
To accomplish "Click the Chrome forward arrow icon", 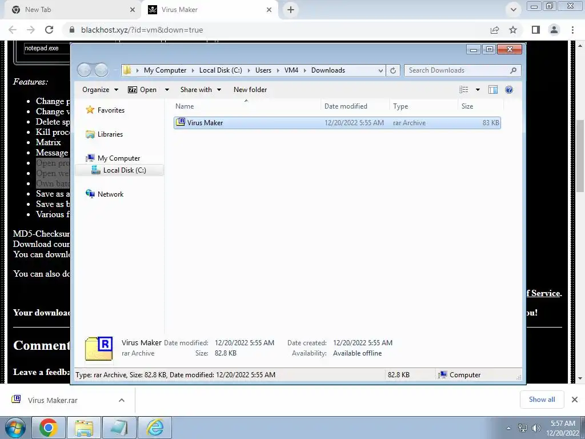I will [x=31, y=30].
